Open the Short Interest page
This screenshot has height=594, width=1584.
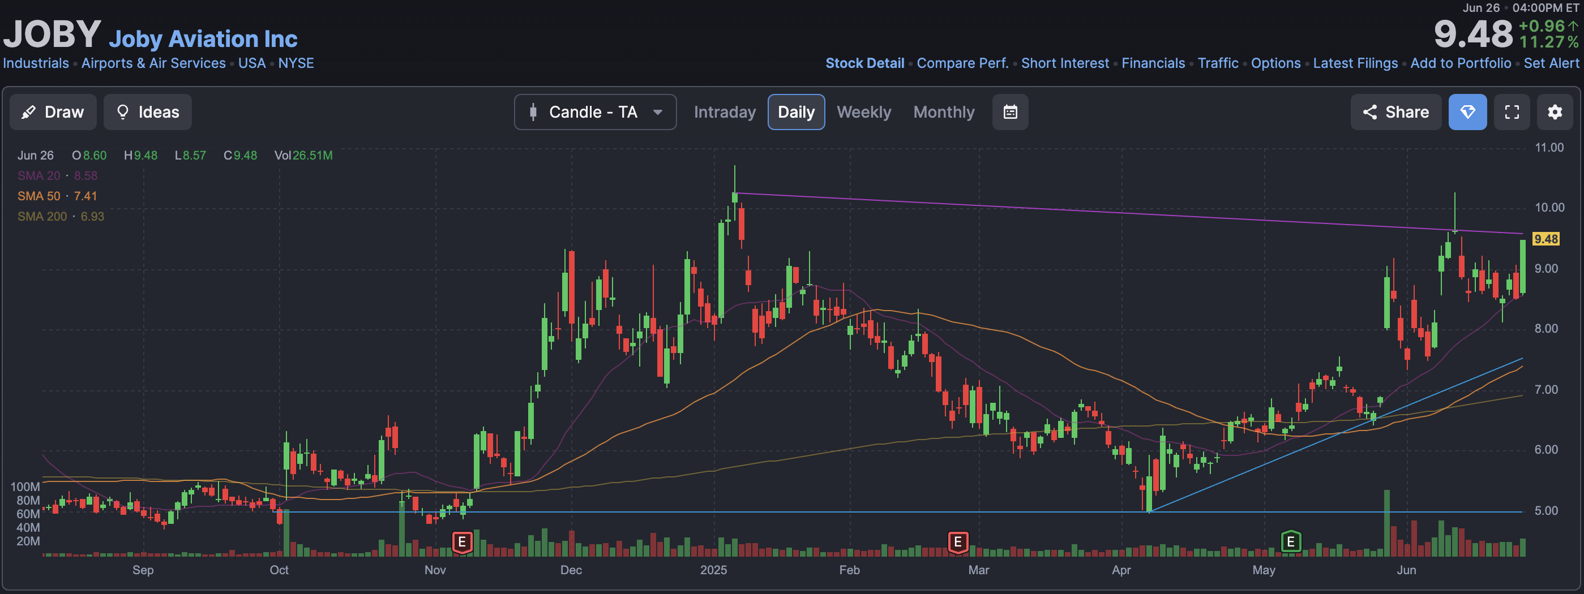(1065, 63)
